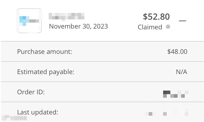Click the blurred store logo thumbnail

point(29,21)
